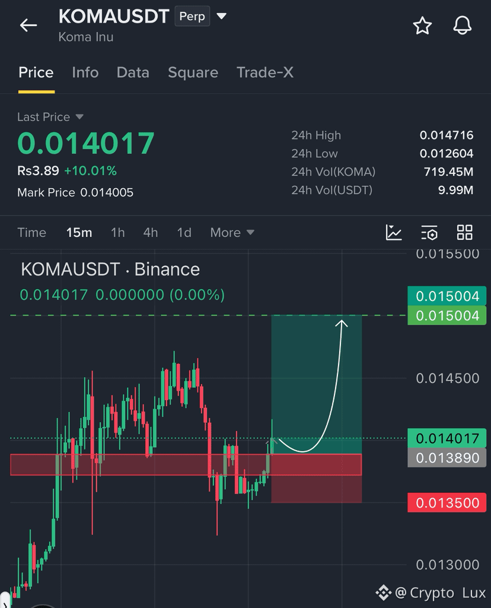
Task: Tap the Koma Inu subtitle
Action: pyautogui.click(x=85, y=37)
